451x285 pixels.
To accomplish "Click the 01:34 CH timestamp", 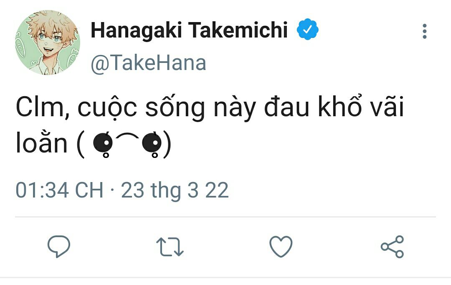I will (x=59, y=190).
